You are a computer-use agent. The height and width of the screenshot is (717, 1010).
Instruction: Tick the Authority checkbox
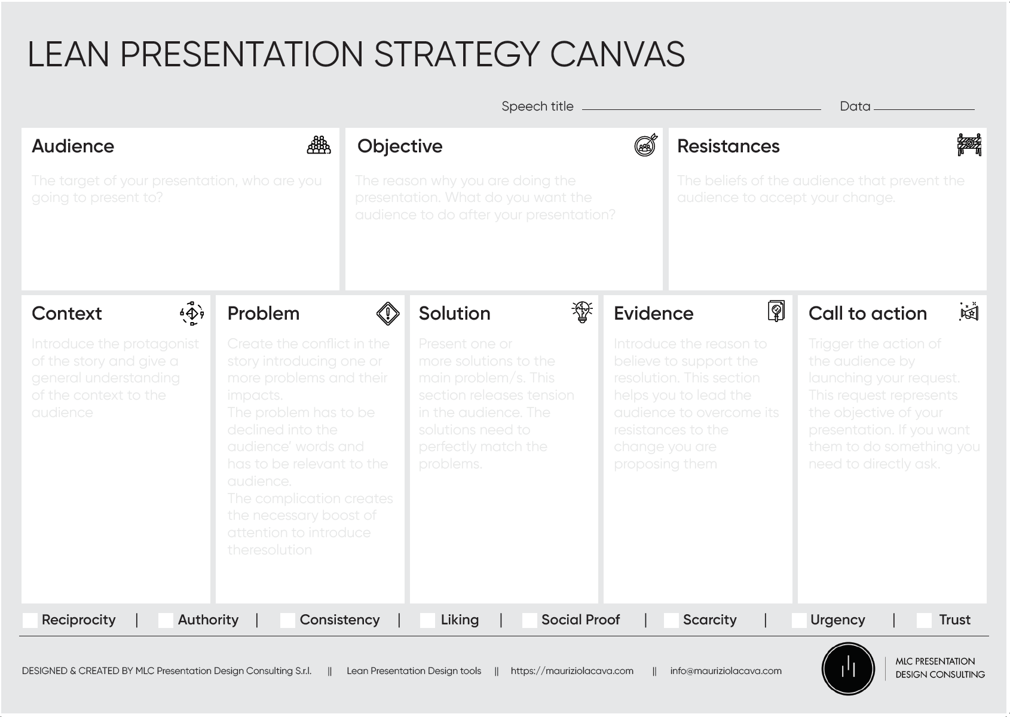(166, 620)
